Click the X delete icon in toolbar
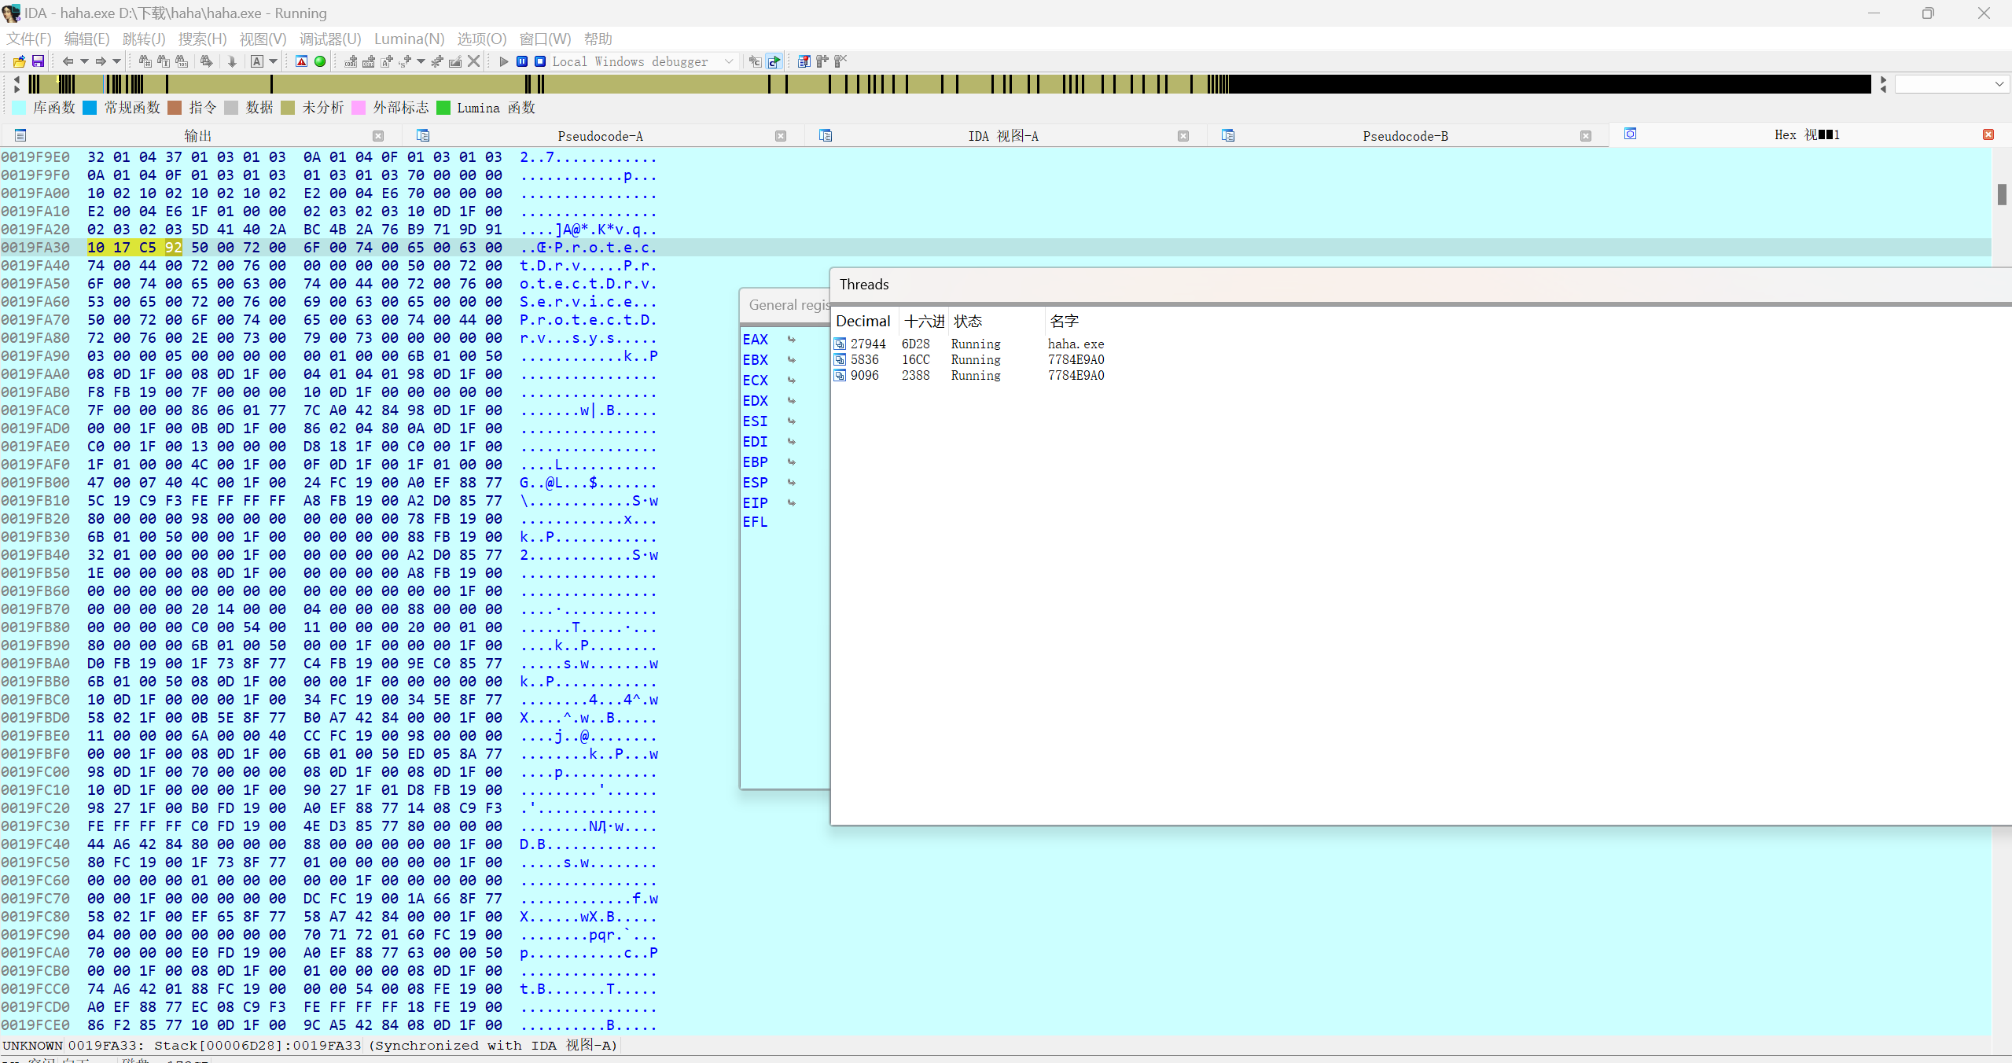The width and height of the screenshot is (2012, 1063). pyautogui.click(x=473, y=61)
